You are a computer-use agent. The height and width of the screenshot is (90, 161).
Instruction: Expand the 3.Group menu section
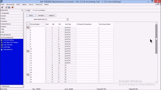pos(12,18)
